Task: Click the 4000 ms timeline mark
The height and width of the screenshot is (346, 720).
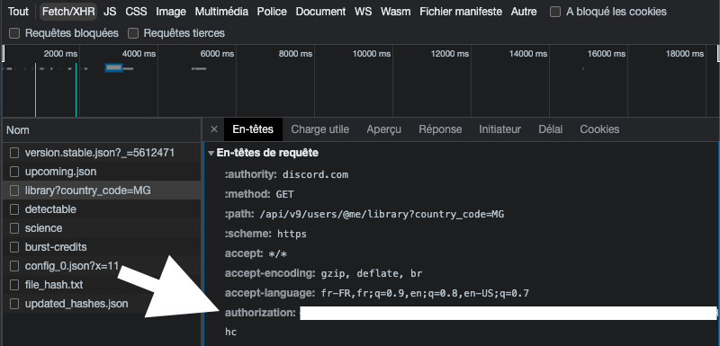Action: (139, 54)
